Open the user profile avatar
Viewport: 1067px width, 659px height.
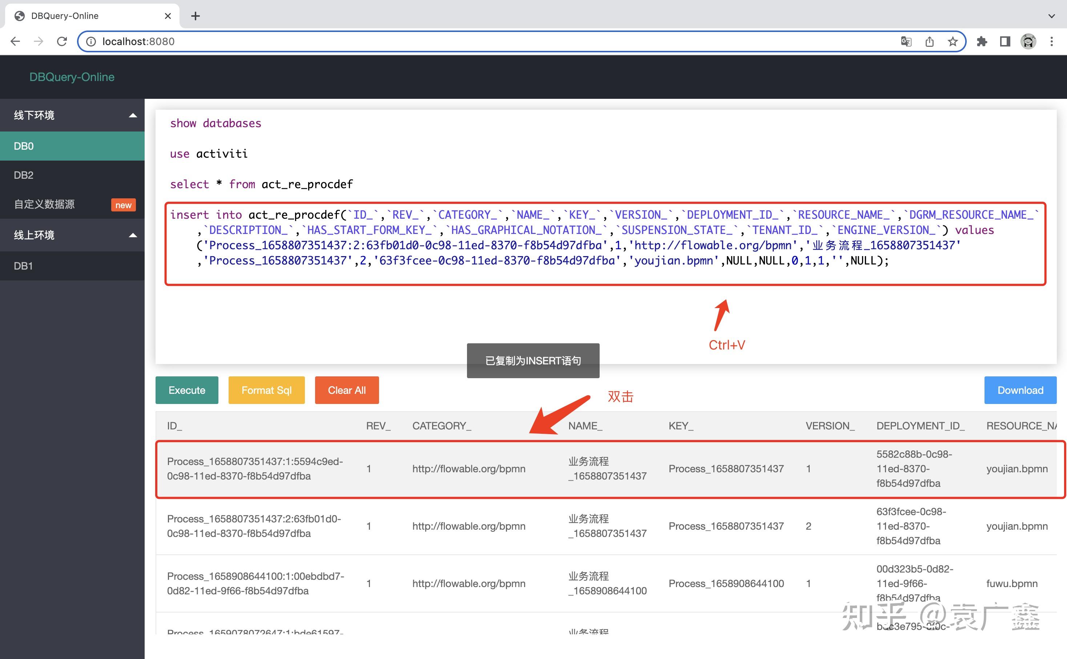(1028, 41)
